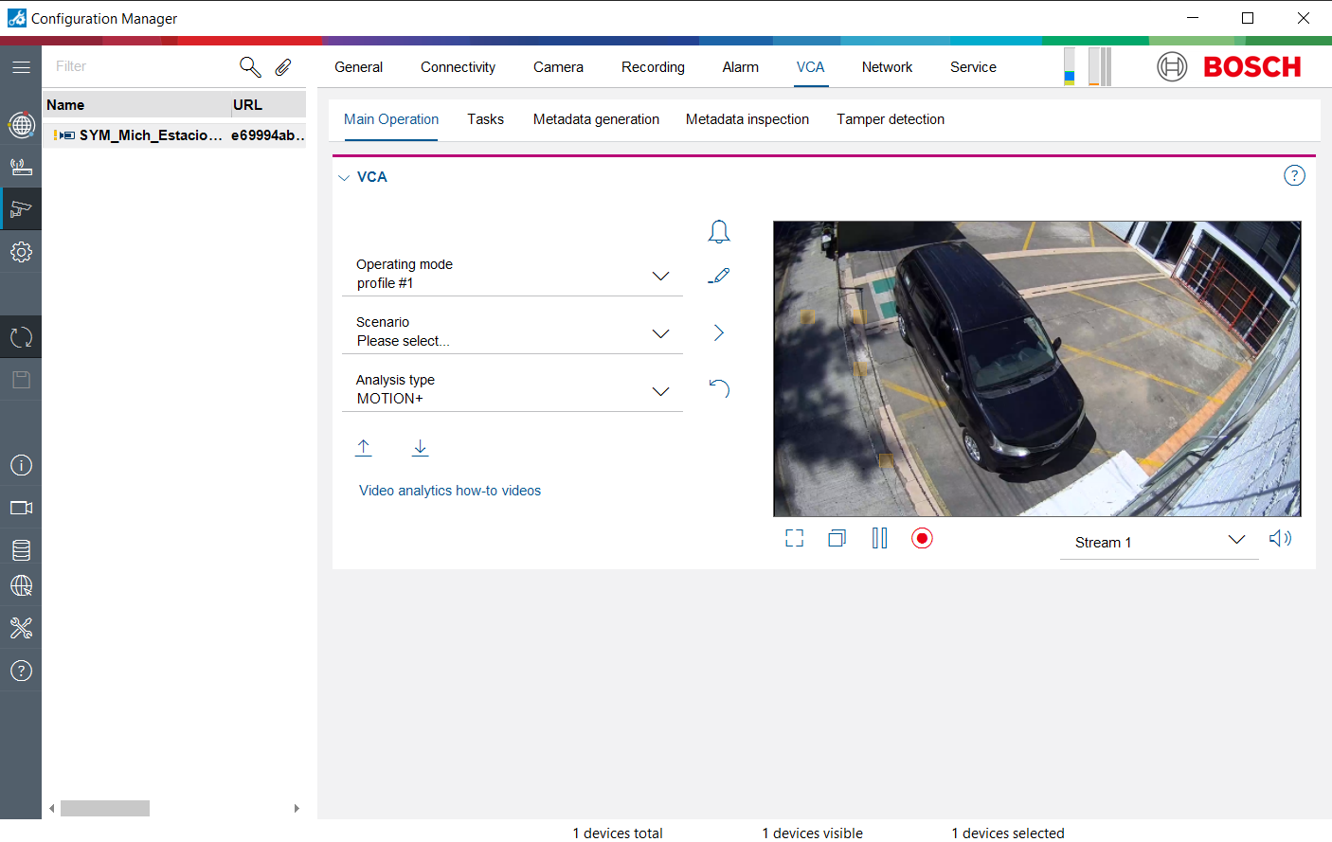Expand the Analysis type dropdown
This screenshot has height=842, width=1332.
coord(660,391)
